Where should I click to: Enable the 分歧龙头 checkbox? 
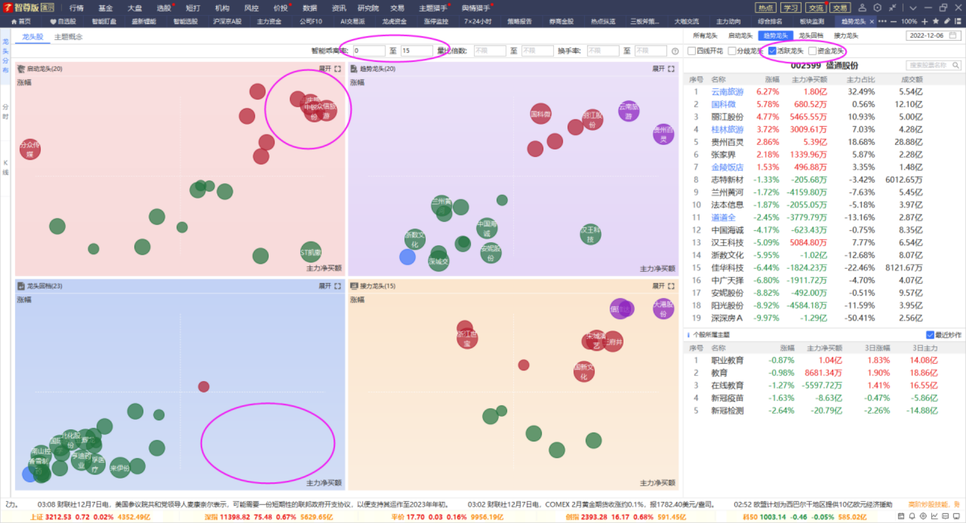tap(732, 51)
